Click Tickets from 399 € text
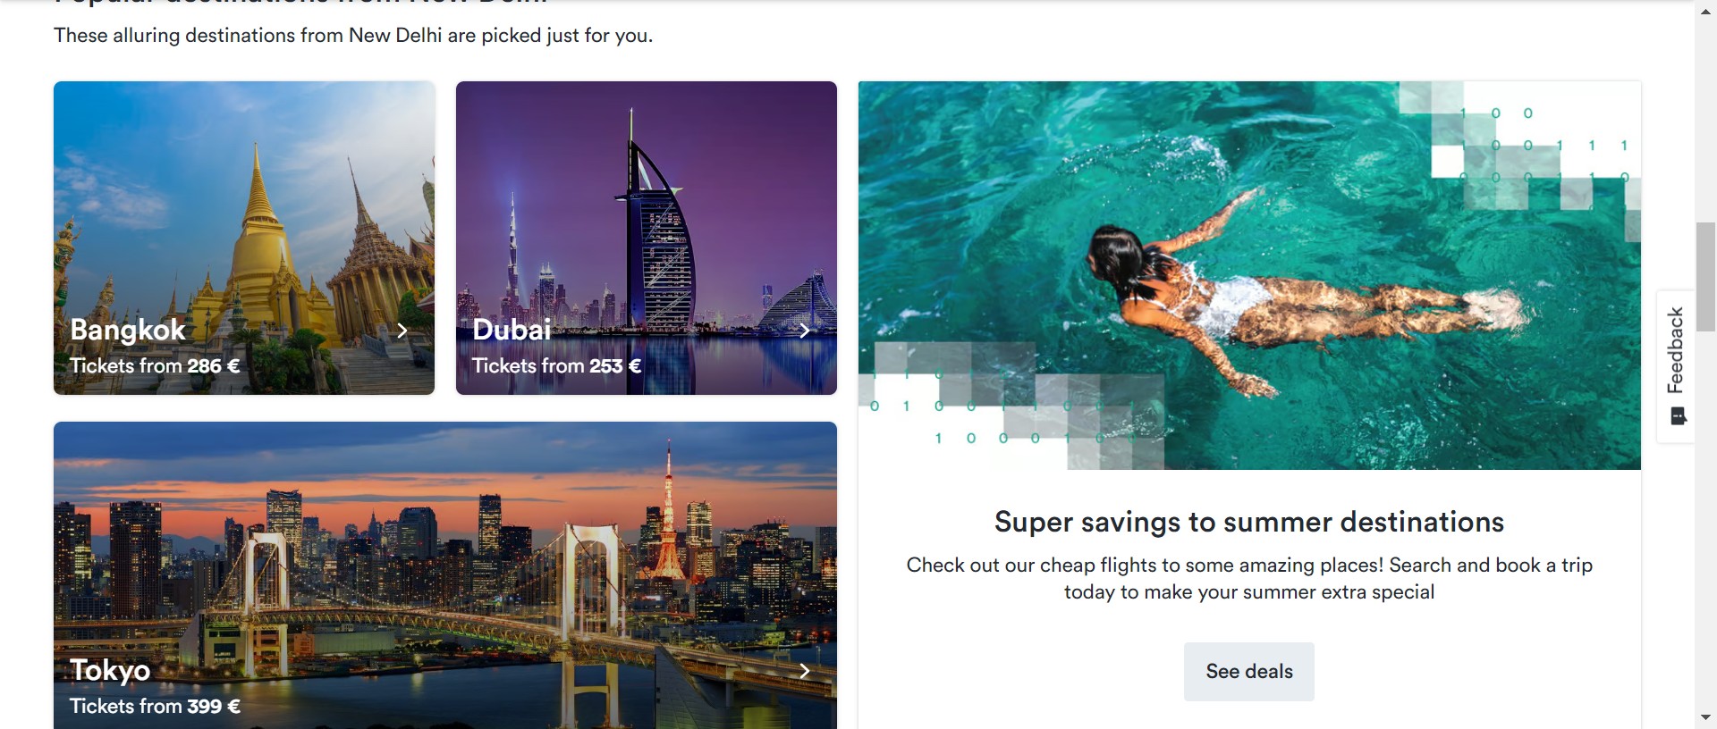This screenshot has height=729, width=1717. click(x=156, y=706)
